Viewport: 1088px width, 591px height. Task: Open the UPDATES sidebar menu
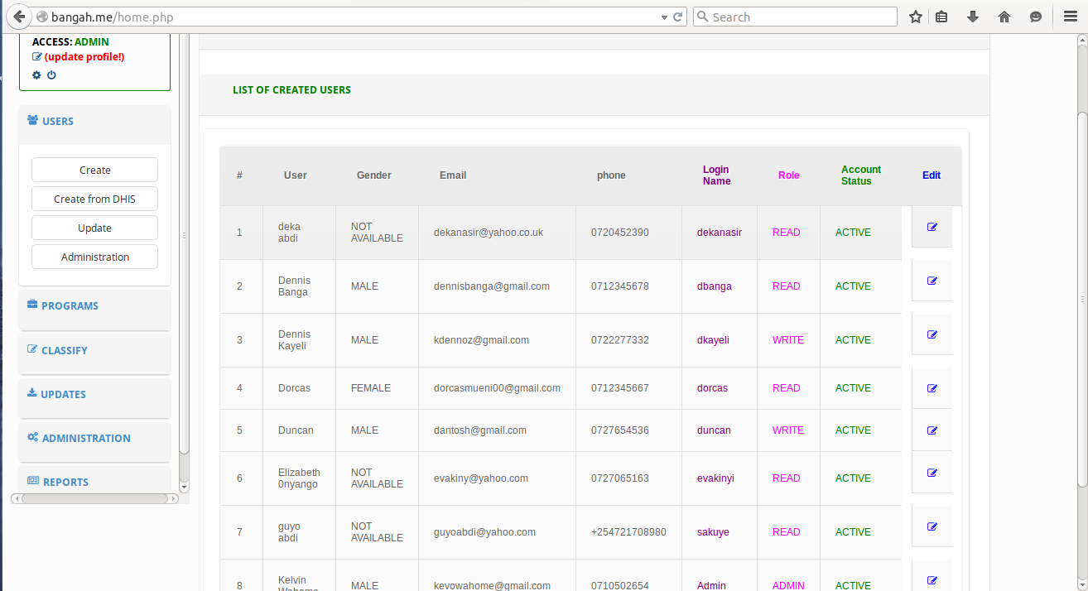(94, 395)
